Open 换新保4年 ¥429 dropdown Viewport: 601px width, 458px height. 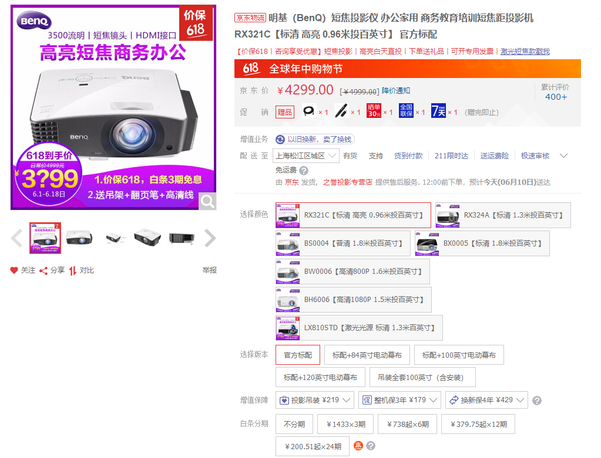(x=487, y=400)
